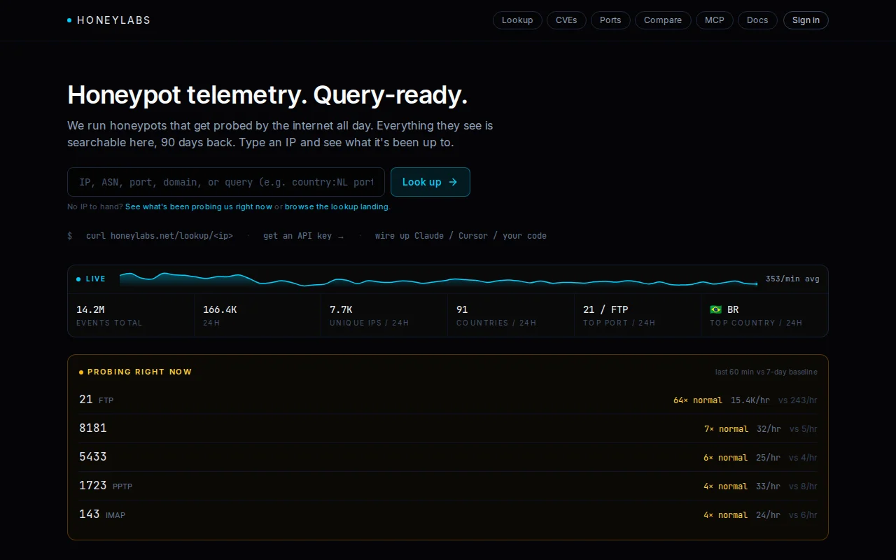Open the port 8181 row
This screenshot has height=560, width=896.
448,428
